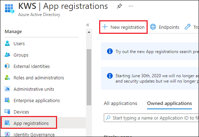Open Identity Governance menu item
The height and width of the screenshot is (137, 199).
30,134
